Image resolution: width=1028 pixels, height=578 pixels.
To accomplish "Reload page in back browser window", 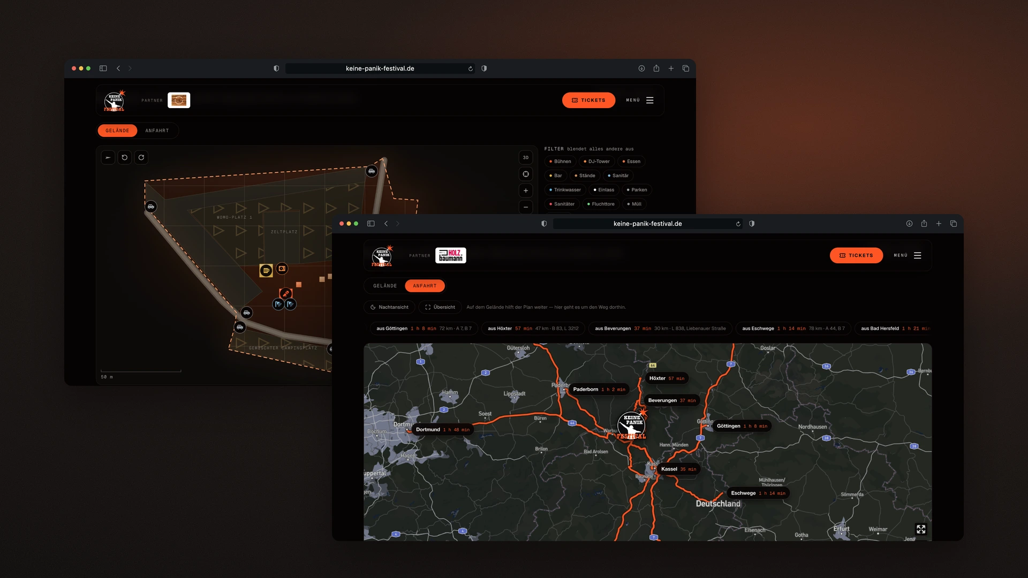I will point(471,69).
